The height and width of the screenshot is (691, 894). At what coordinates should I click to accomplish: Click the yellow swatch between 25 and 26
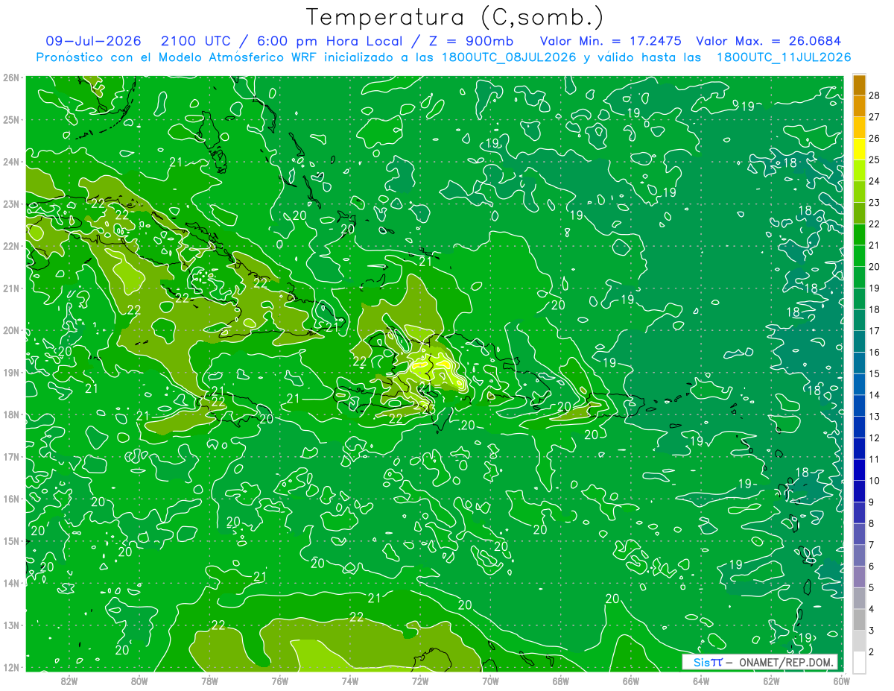[x=859, y=149]
